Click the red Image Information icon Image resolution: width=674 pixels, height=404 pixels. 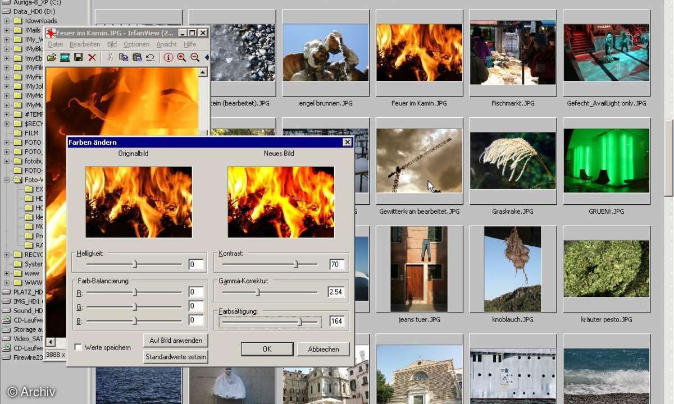click(168, 57)
